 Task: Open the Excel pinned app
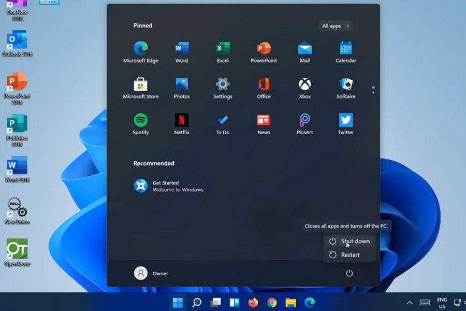223,52
